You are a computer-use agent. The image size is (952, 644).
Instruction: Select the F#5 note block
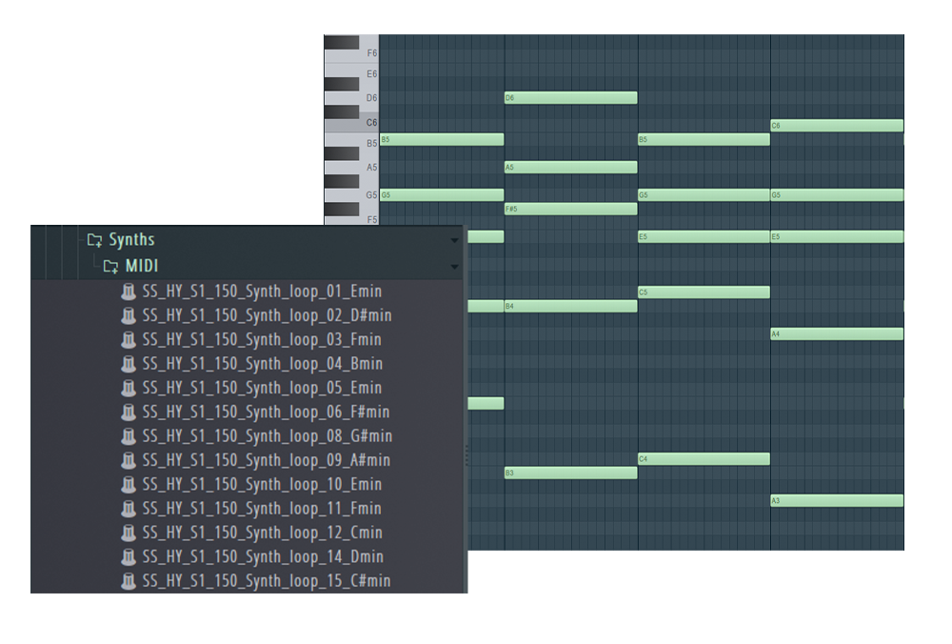click(x=570, y=209)
